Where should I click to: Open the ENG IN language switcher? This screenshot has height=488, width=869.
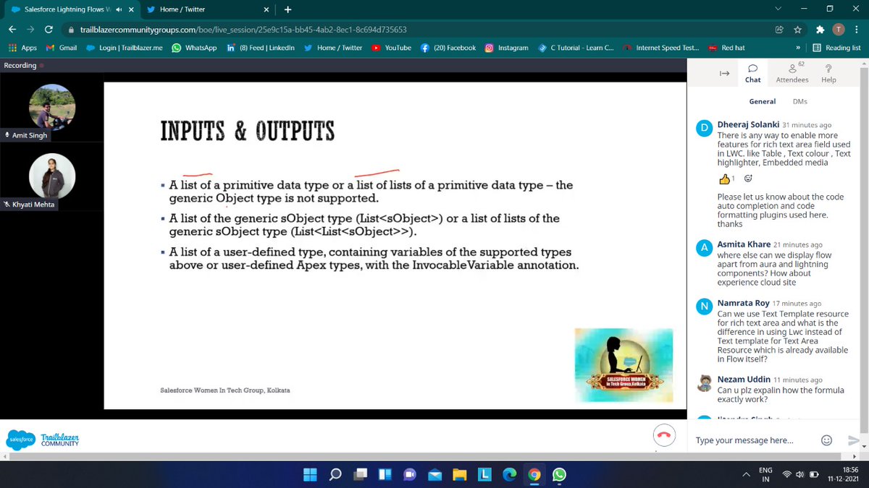click(765, 474)
